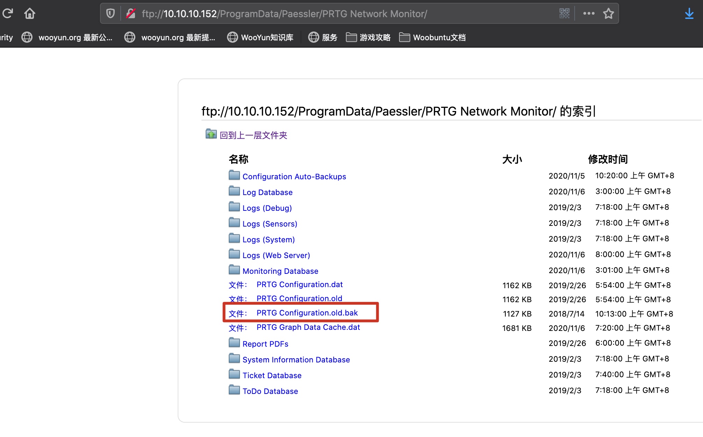The width and height of the screenshot is (703, 437).
Task: Open the tracking protection shield icon
Action: 111,14
